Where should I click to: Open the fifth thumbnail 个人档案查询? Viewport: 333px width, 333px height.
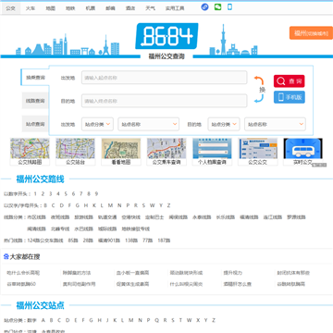tap(212, 152)
